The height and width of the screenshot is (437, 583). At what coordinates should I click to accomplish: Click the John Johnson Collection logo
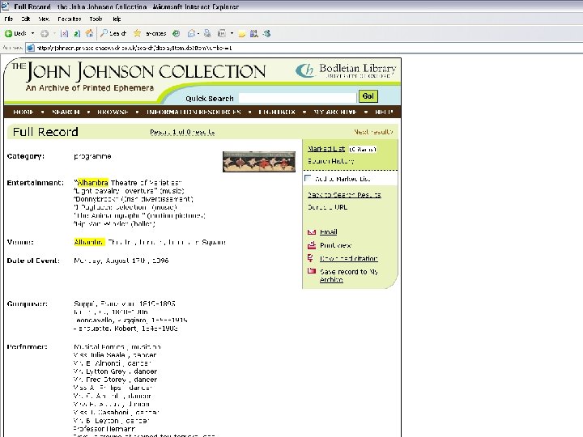pos(138,72)
